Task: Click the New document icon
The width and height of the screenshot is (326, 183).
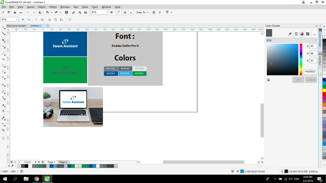Action: pyautogui.click(x=3, y=12)
